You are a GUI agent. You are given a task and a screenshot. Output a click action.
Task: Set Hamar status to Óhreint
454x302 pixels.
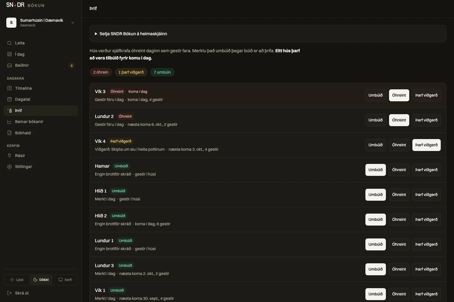tap(399, 170)
